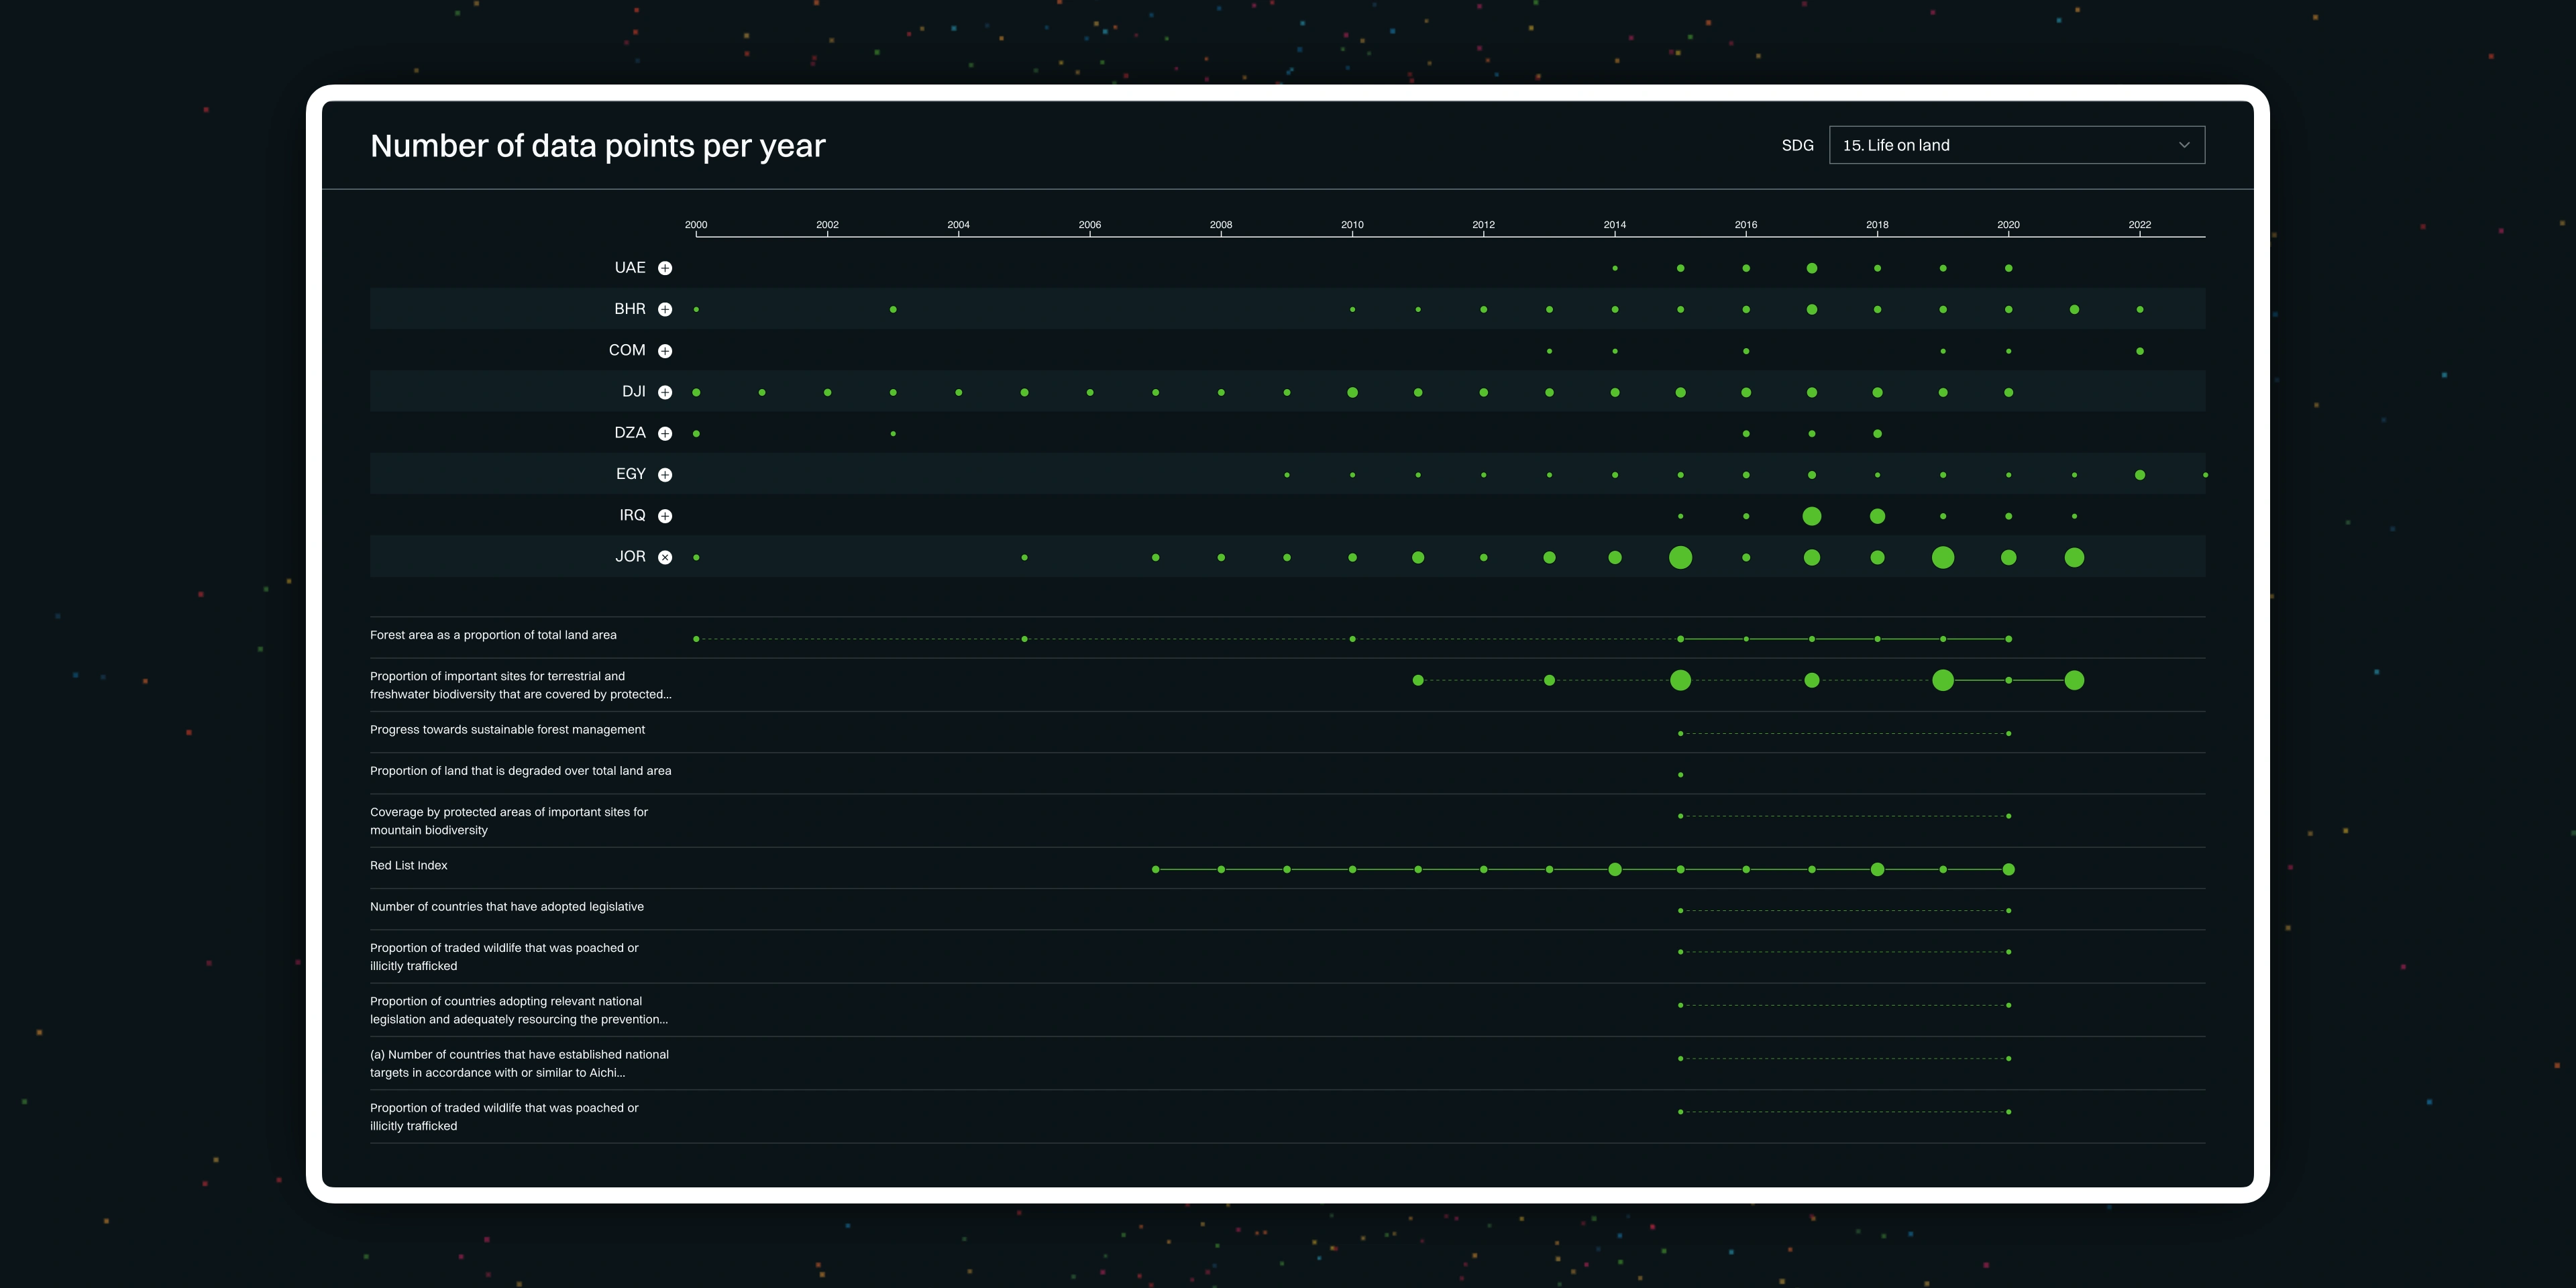Click the 2020 Red List Index dot
2576x1288 pixels.
2008,869
